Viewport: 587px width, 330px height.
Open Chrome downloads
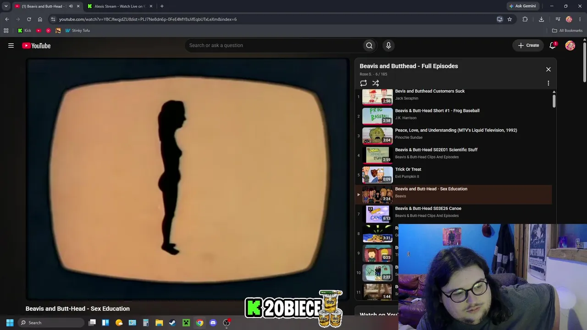click(x=541, y=19)
